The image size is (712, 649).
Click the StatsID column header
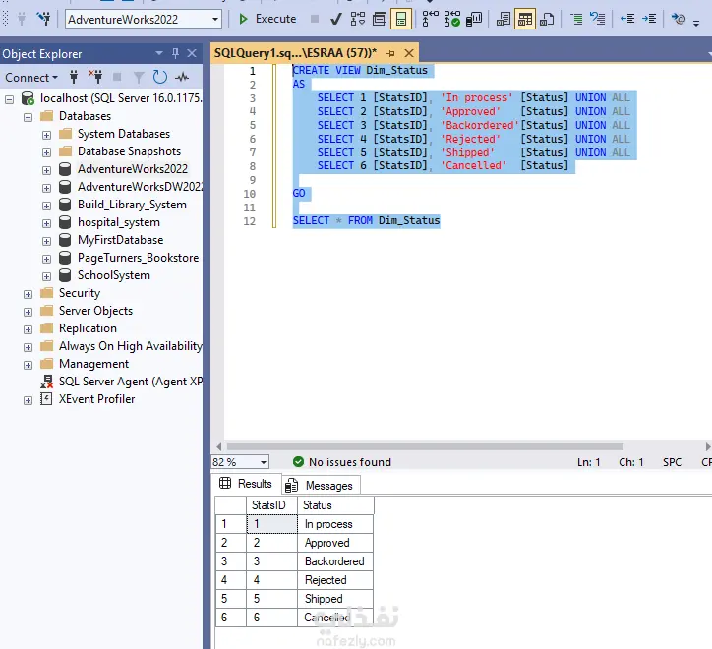tap(271, 505)
